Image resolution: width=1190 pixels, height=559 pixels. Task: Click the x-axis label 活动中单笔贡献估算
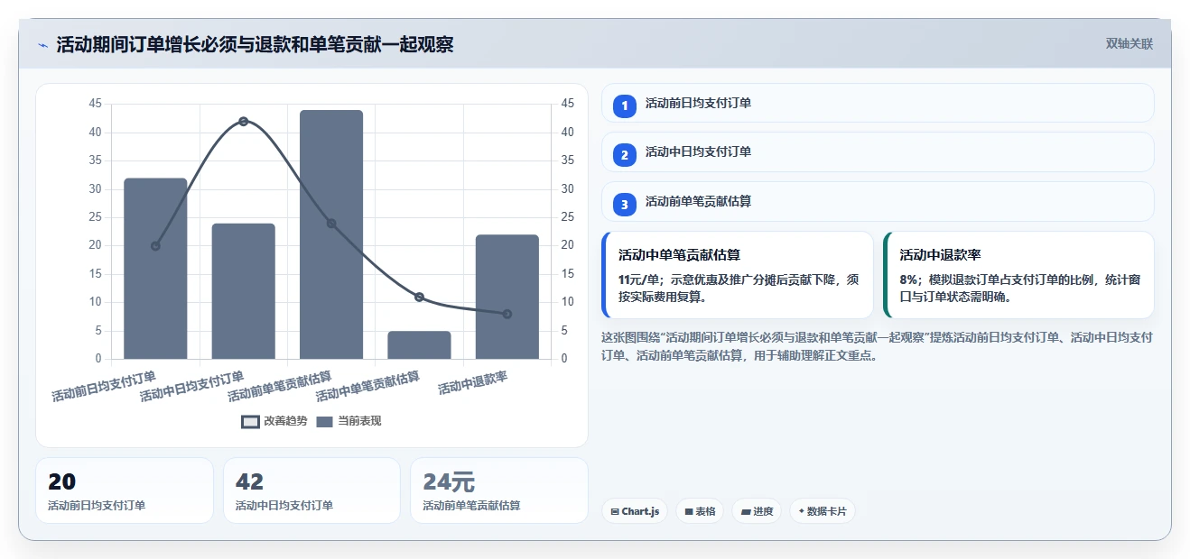pyautogui.click(x=367, y=387)
